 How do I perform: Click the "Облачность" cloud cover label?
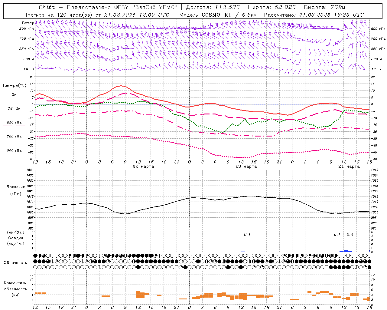point(15,263)
